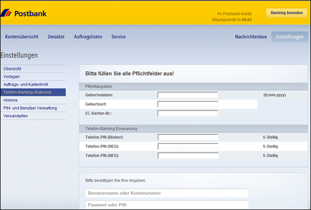Focus the second Telefon-PIN (NEU) confirmation field
The height and width of the screenshot is (210, 311).
click(x=188, y=156)
